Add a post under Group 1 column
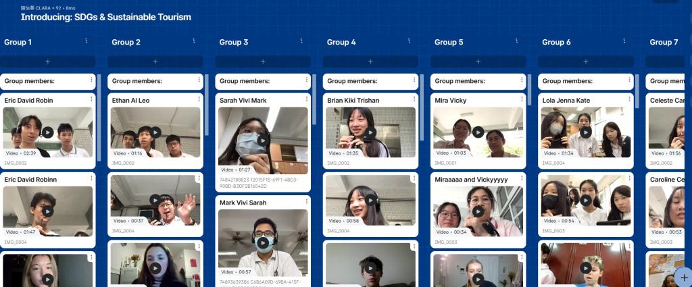692x287 pixels. coord(47,61)
